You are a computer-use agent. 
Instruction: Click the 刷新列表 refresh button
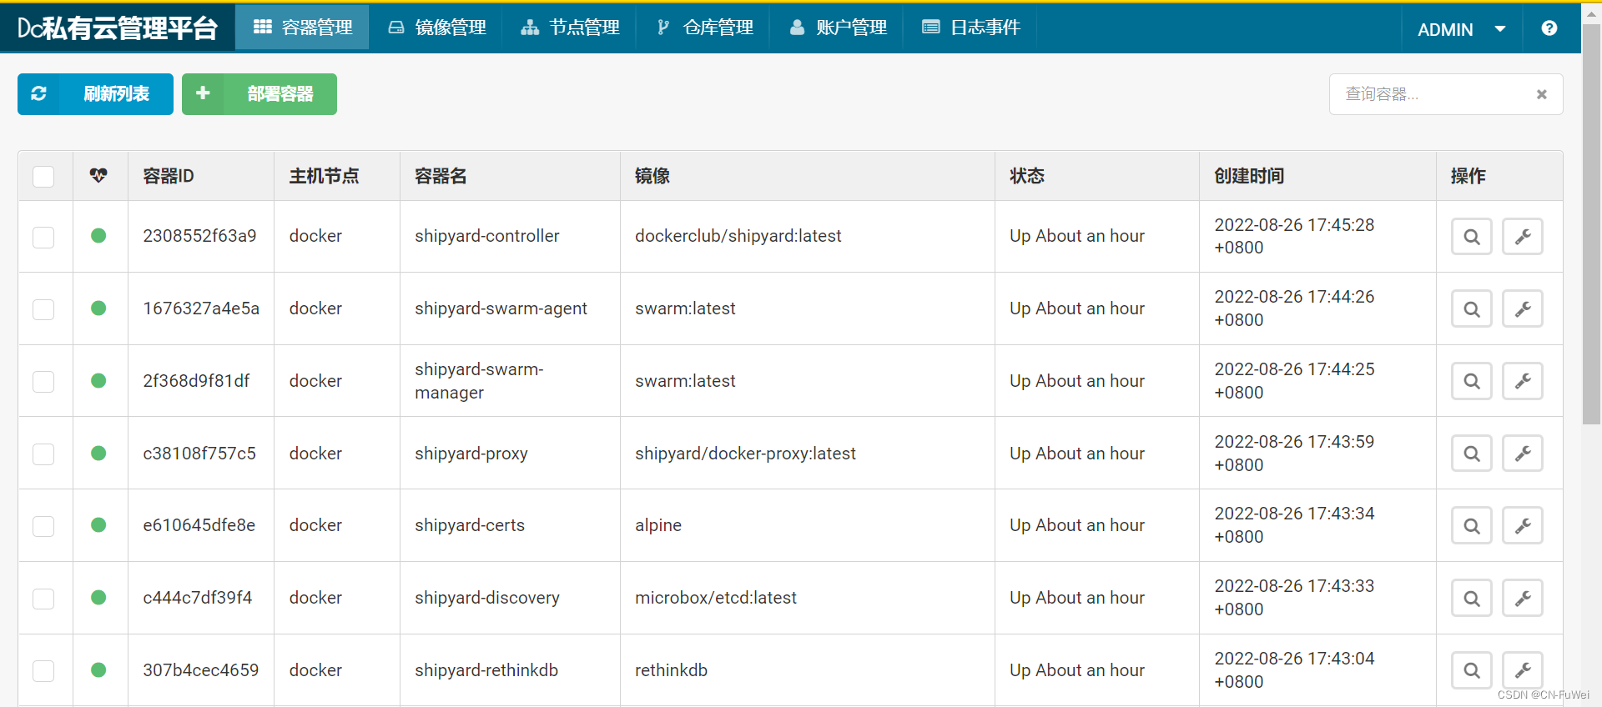tap(95, 94)
